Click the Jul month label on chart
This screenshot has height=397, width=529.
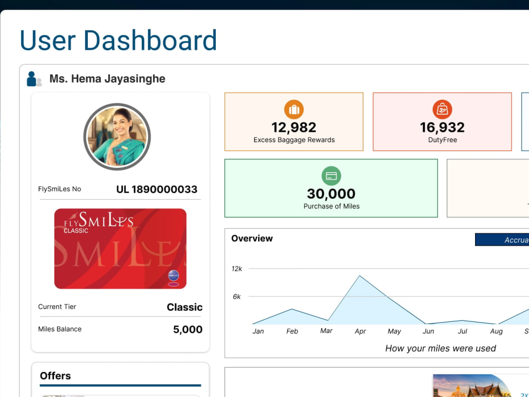click(x=462, y=331)
